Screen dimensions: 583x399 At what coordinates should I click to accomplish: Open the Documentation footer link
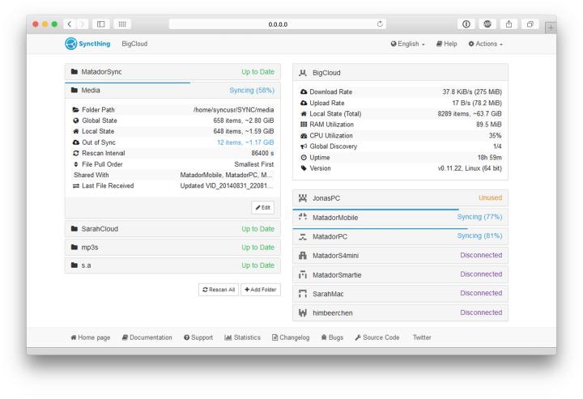pyautogui.click(x=147, y=337)
